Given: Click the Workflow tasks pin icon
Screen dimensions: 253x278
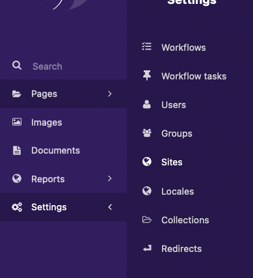Looking at the screenshot, I should [x=147, y=76].
